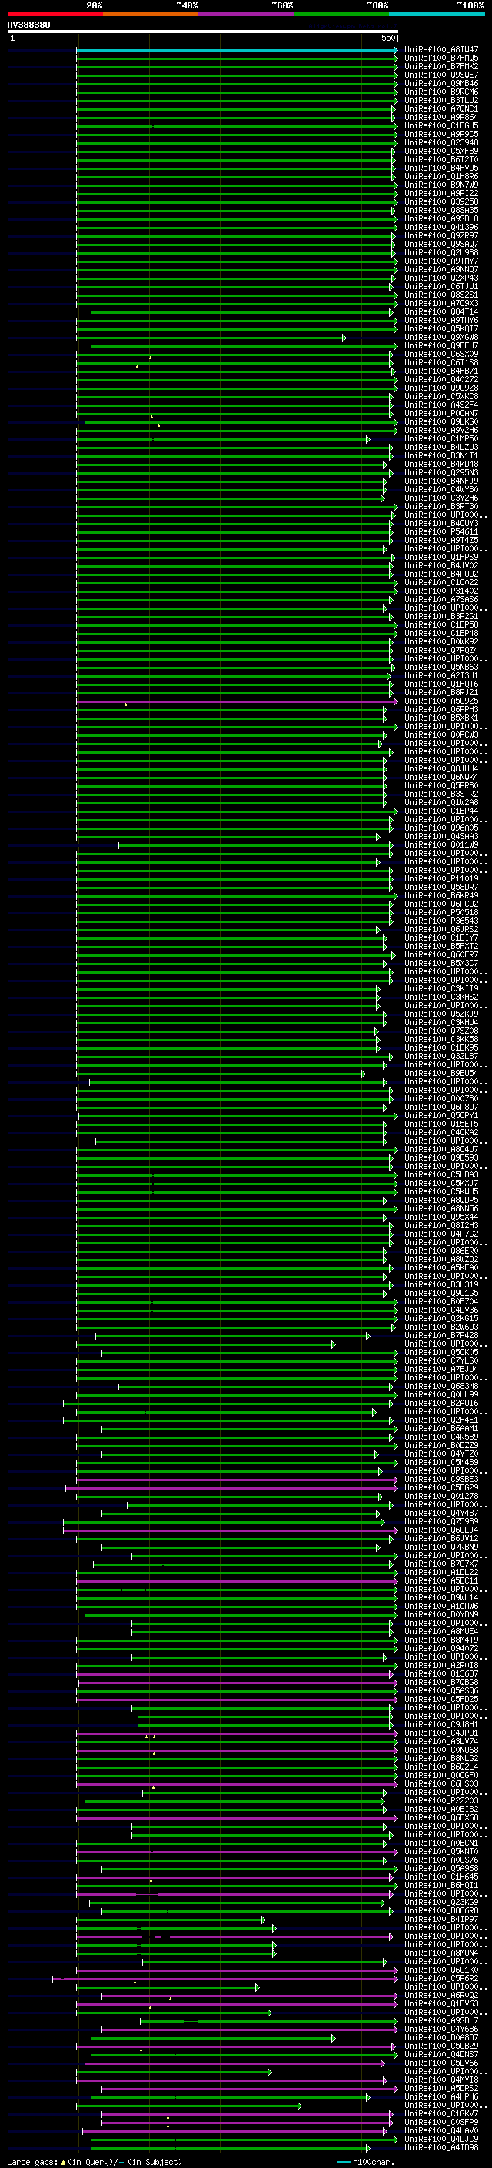Select the UniRef100_Q8SA35 label
Image resolution: width=492 pixels, height=2168 pixels.
(x=441, y=211)
